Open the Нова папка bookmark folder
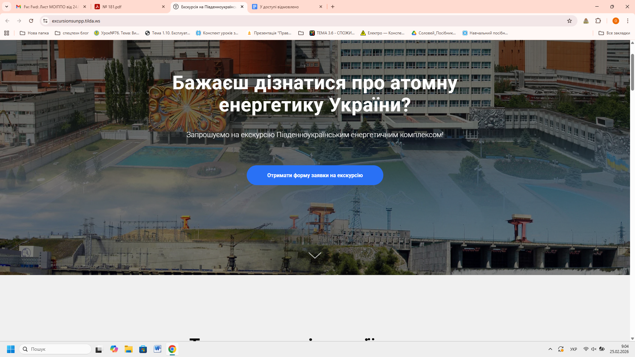The image size is (635, 357). pos(34,33)
